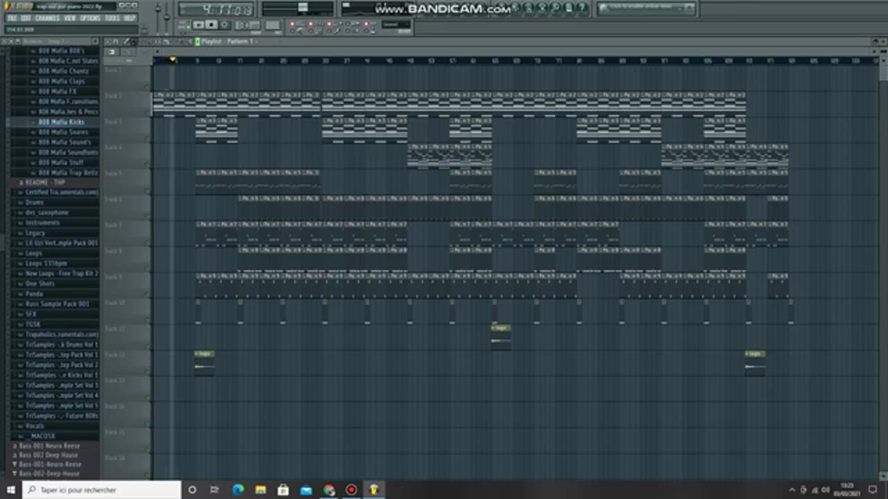The width and height of the screenshot is (888, 499).
Task: Expand the dvs_saxophone folder
Action: tap(46, 213)
